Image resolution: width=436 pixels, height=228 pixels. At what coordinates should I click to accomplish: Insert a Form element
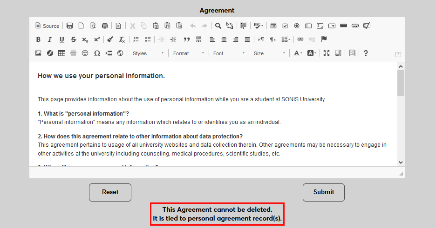[273, 26]
